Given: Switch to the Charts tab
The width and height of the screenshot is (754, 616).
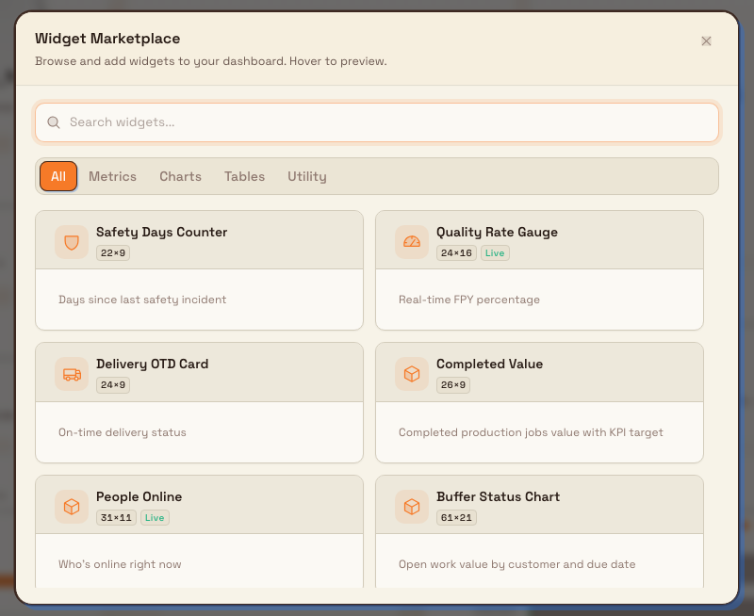Looking at the screenshot, I should (180, 176).
